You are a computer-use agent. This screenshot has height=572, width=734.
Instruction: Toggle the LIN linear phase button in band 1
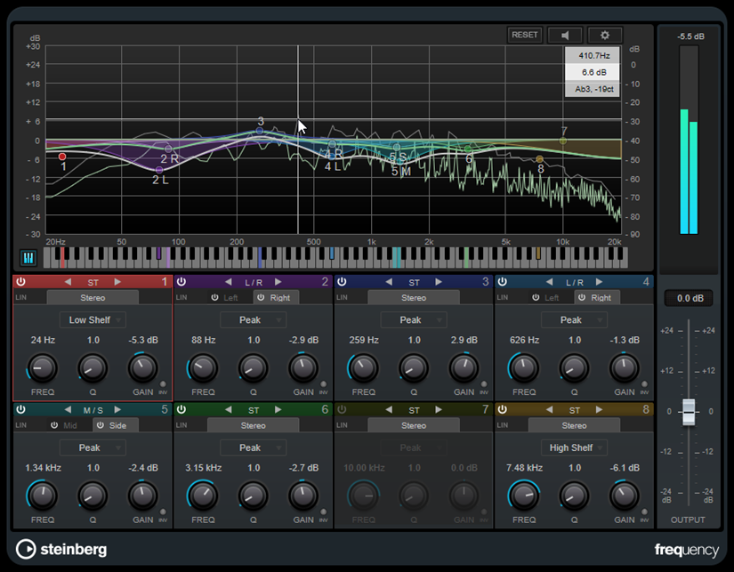click(x=21, y=298)
